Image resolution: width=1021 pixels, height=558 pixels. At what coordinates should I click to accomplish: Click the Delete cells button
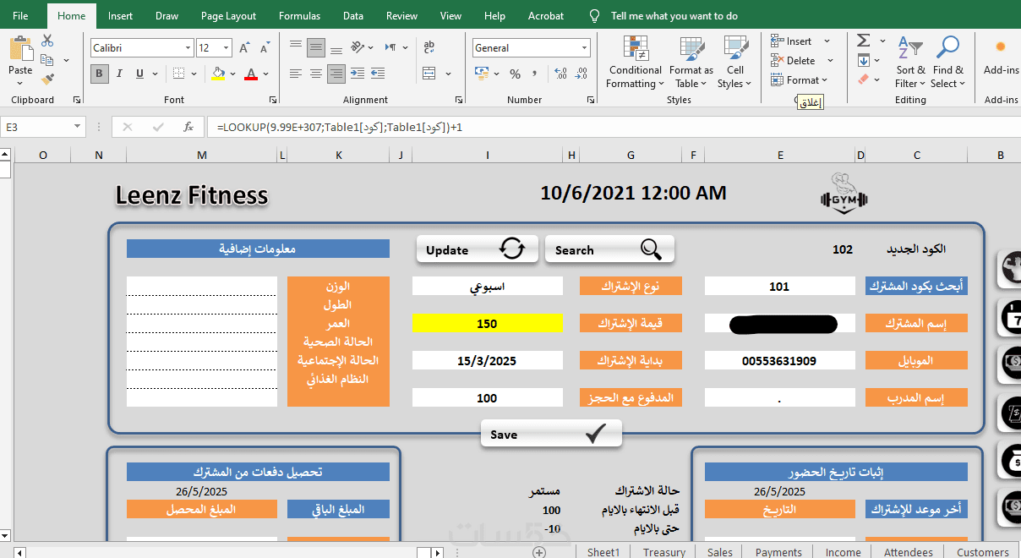[x=793, y=61]
